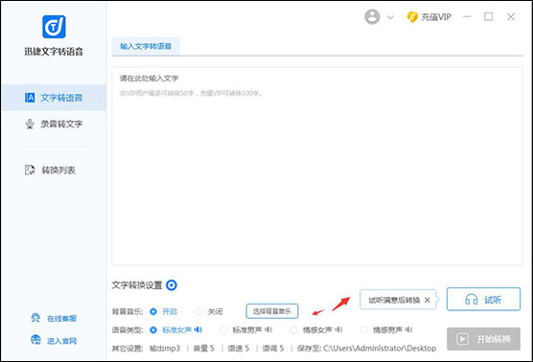The height and width of the screenshot is (362, 533).
Task: Click the 开始转换 button
Action: pos(483,339)
